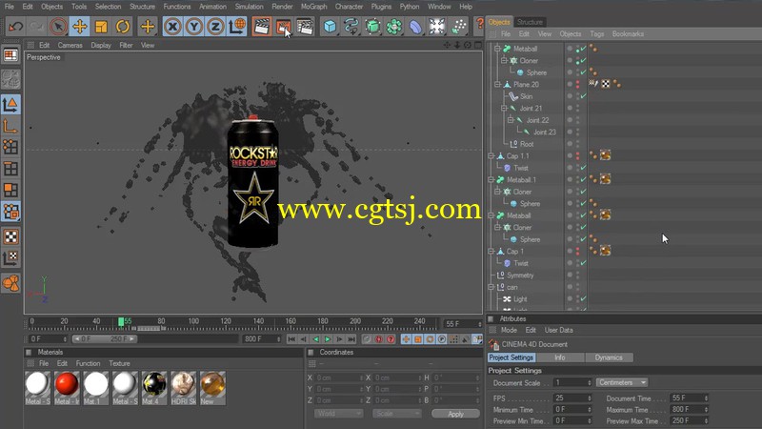Select the HDRI Sky material thumbnail
Image resolution: width=762 pixels, height=429 pixels.
[183, 388]
